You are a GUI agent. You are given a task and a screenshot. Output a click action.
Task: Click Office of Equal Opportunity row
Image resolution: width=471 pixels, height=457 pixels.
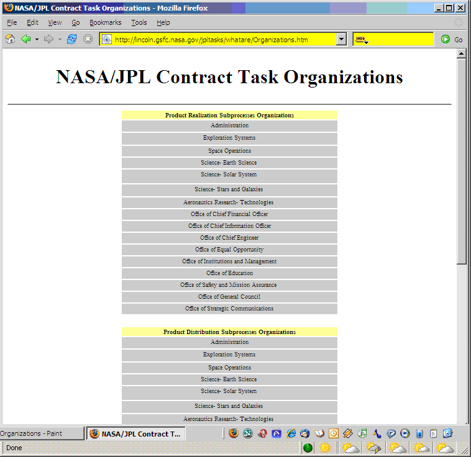pos(229,250)
